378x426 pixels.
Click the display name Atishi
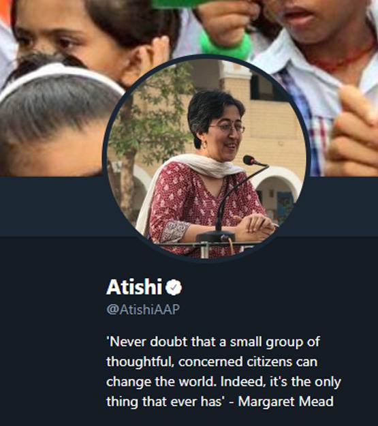click(x=134, y=287)
